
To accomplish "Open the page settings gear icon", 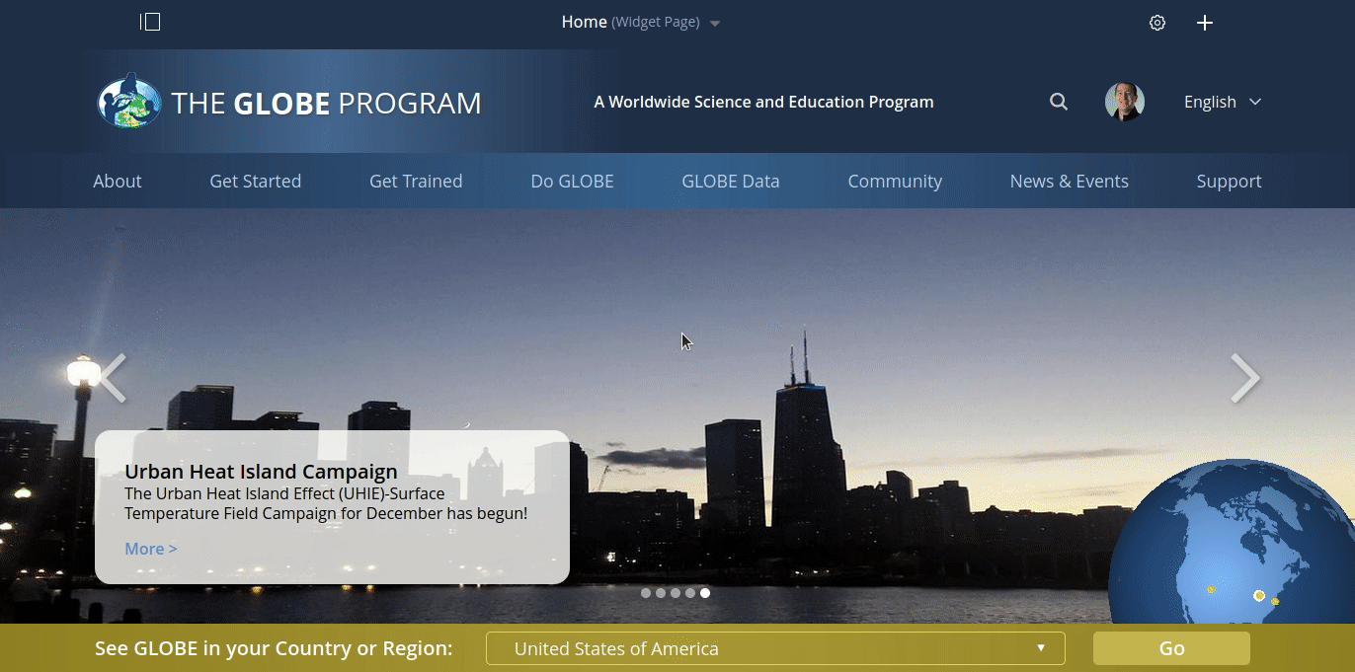I will [1157, 23].
